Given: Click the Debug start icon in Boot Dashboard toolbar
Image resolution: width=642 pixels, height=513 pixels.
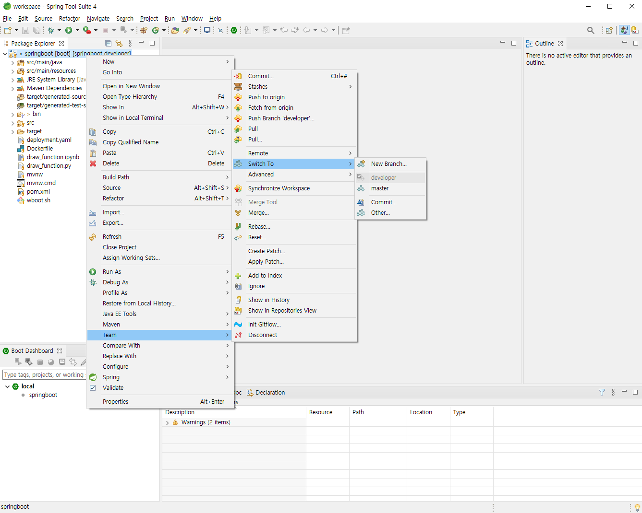Looking at the screenshot, I should [x=29, y=362].
